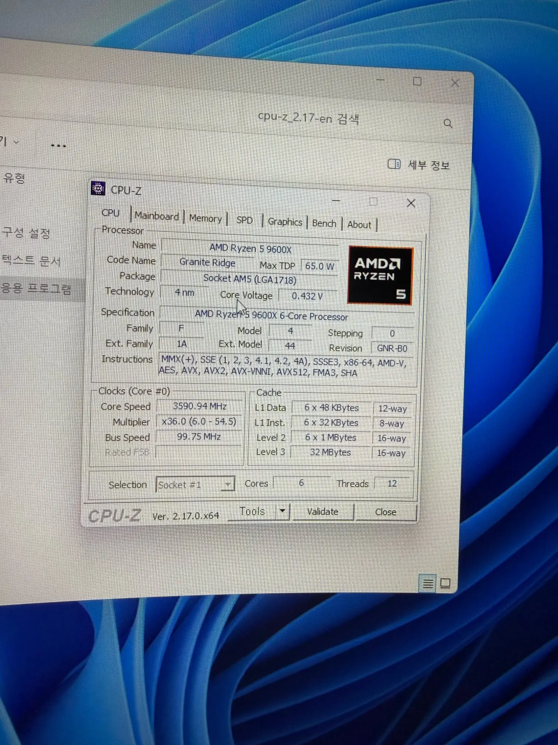This screenshot has height=745, width=558.
Task: Click the Cores count value 6
Action: point(301,483)
